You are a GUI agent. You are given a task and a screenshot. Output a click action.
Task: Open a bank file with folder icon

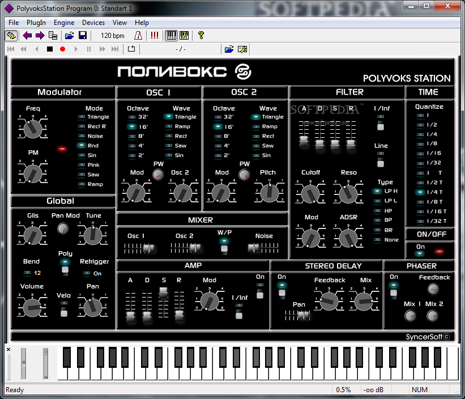(x=70, y=36)
